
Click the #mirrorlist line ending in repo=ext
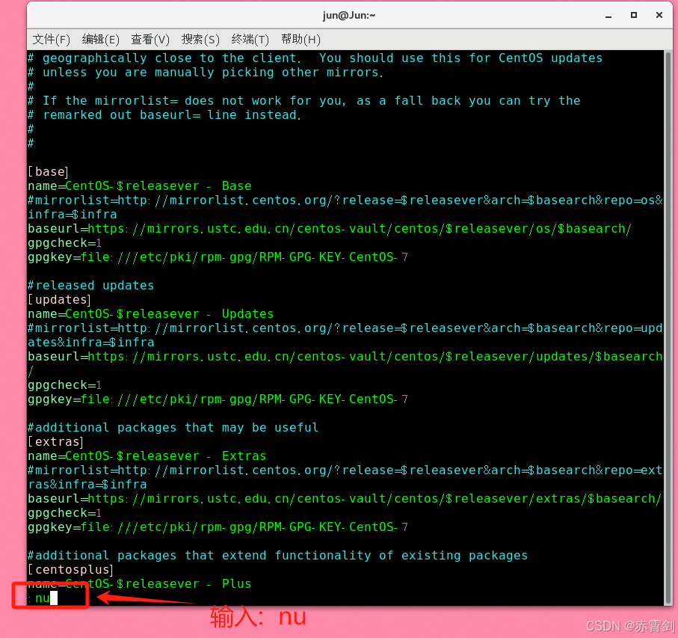pyautogui.click(x=345, y=470)
